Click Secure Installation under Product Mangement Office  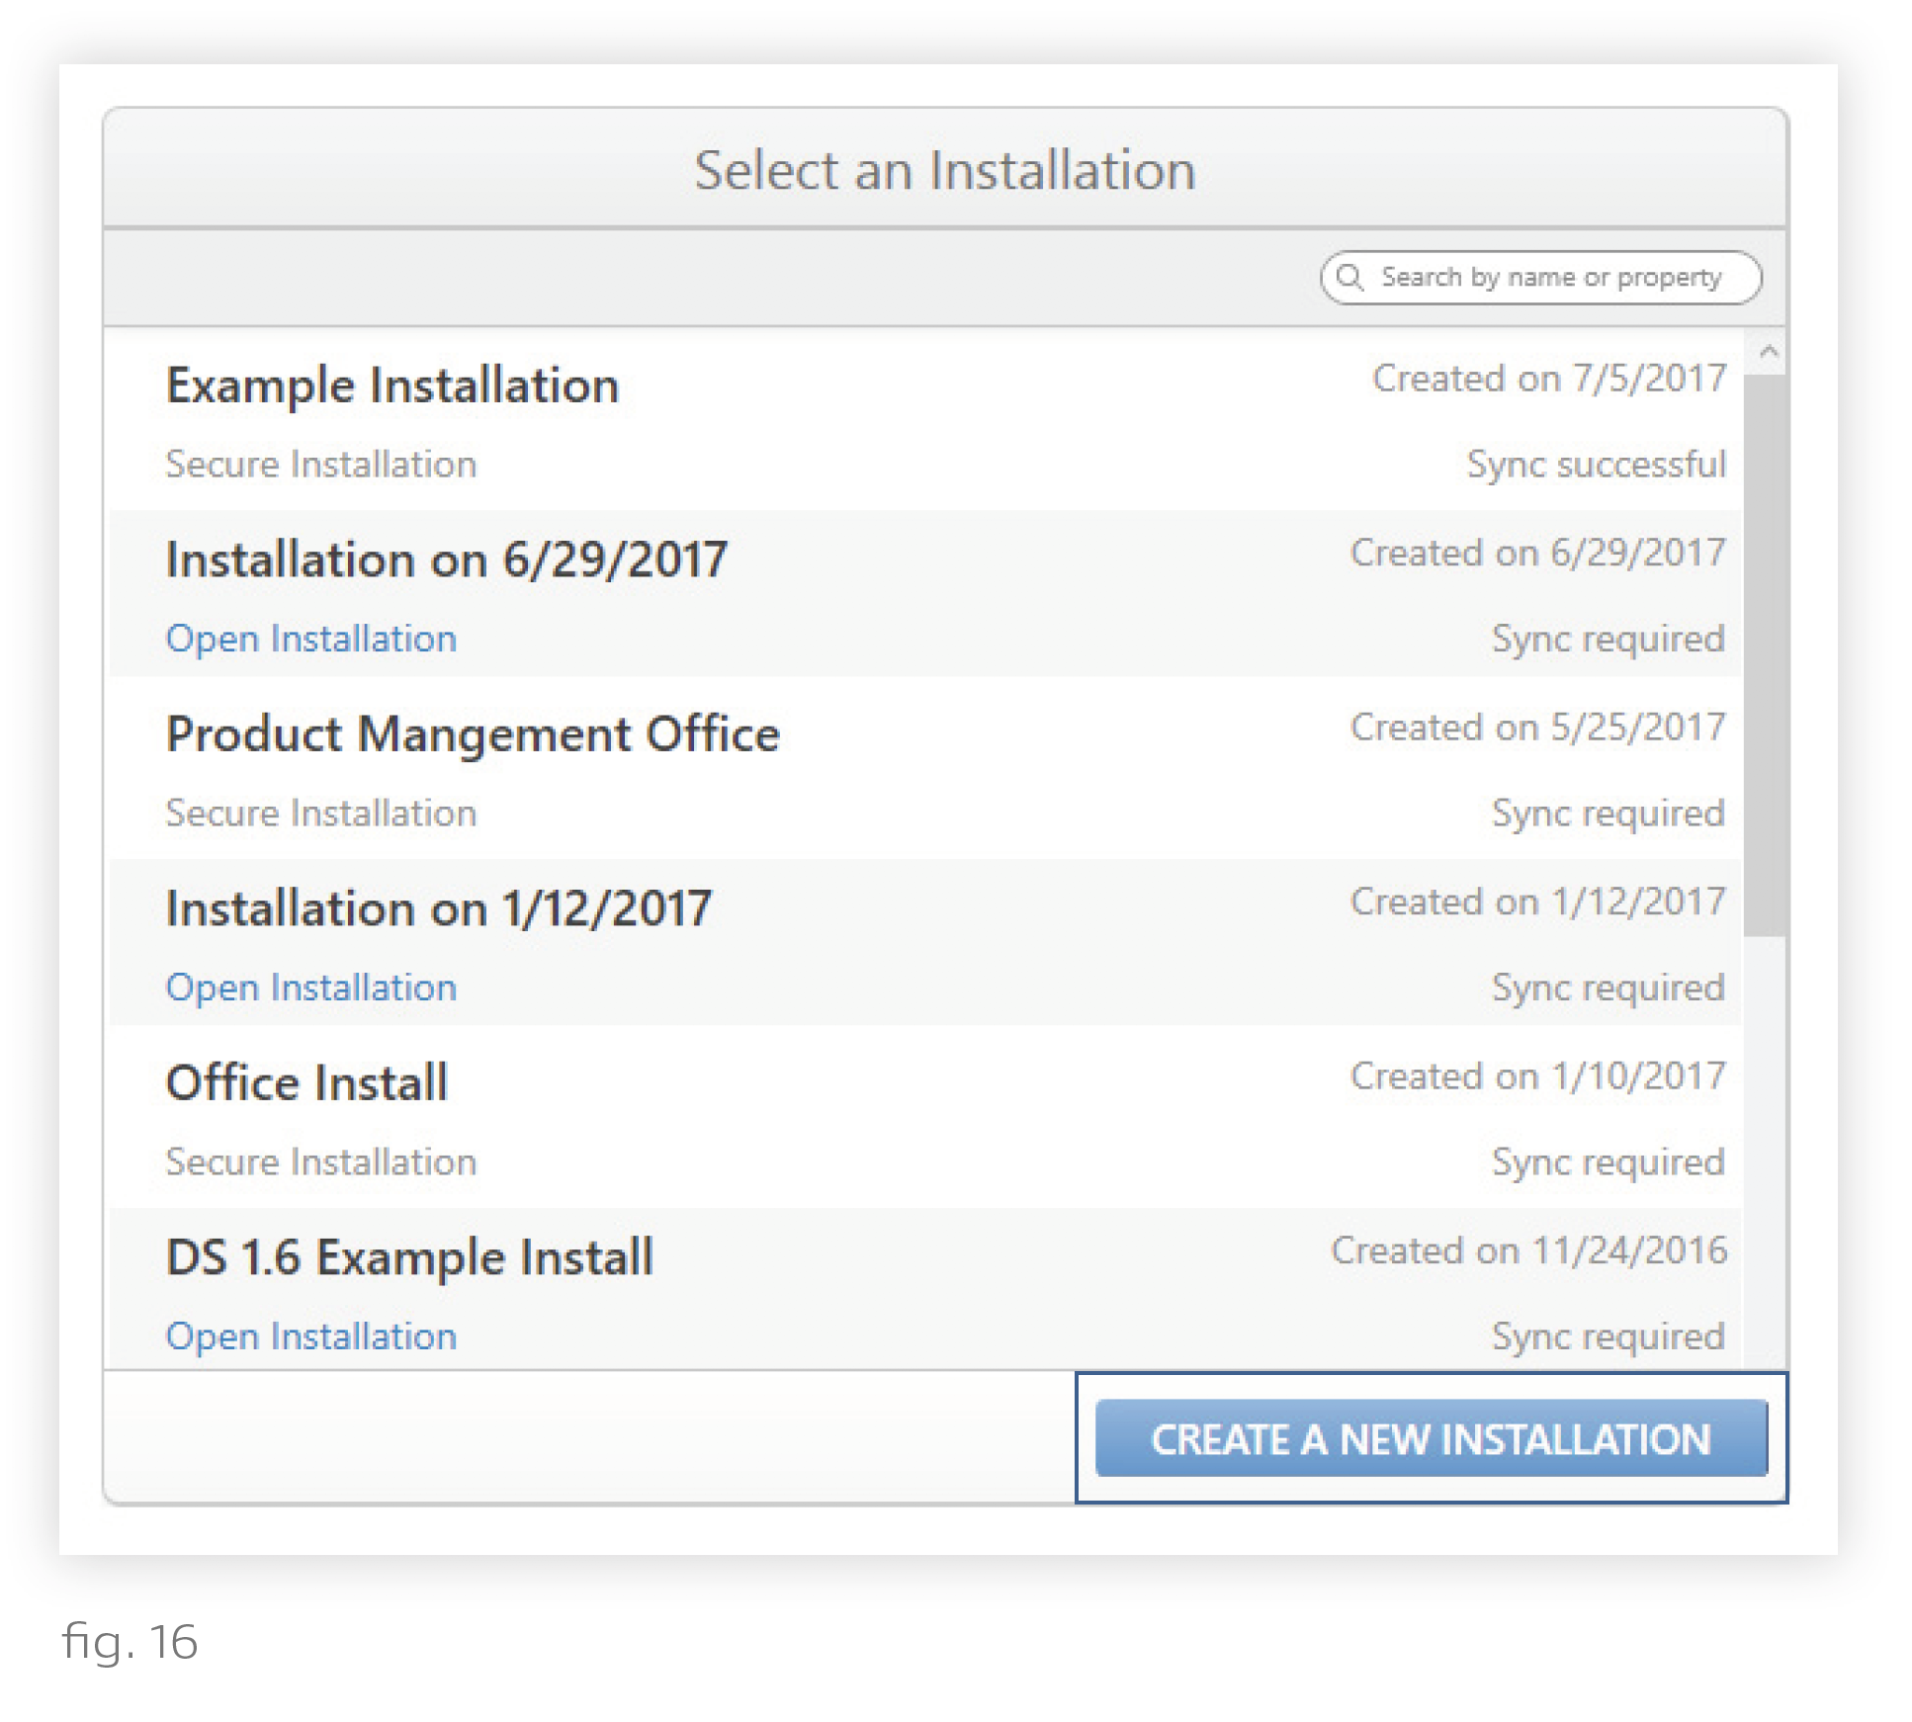(x=321, y=814)
